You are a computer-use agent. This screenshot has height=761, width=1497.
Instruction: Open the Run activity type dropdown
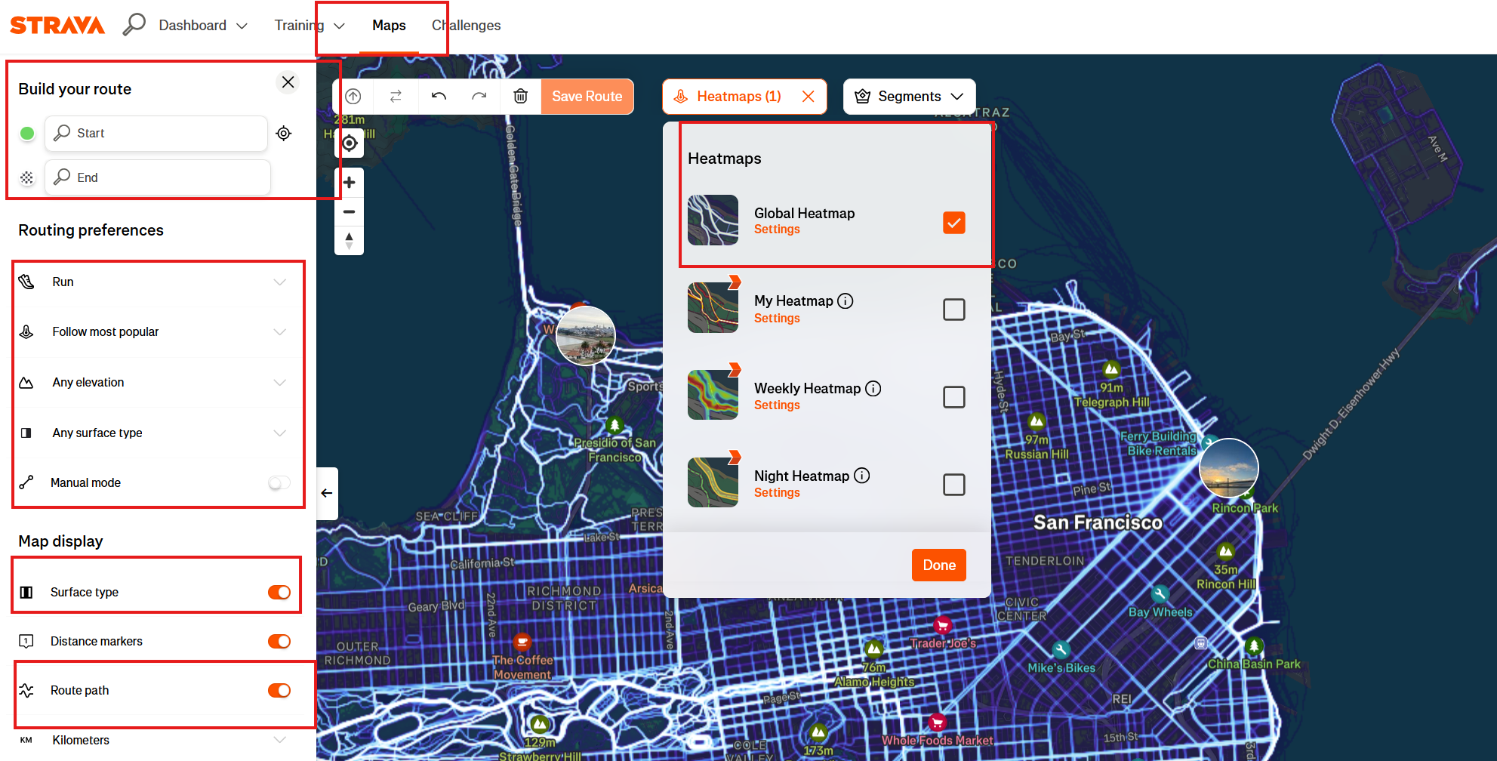pos(157,282)
